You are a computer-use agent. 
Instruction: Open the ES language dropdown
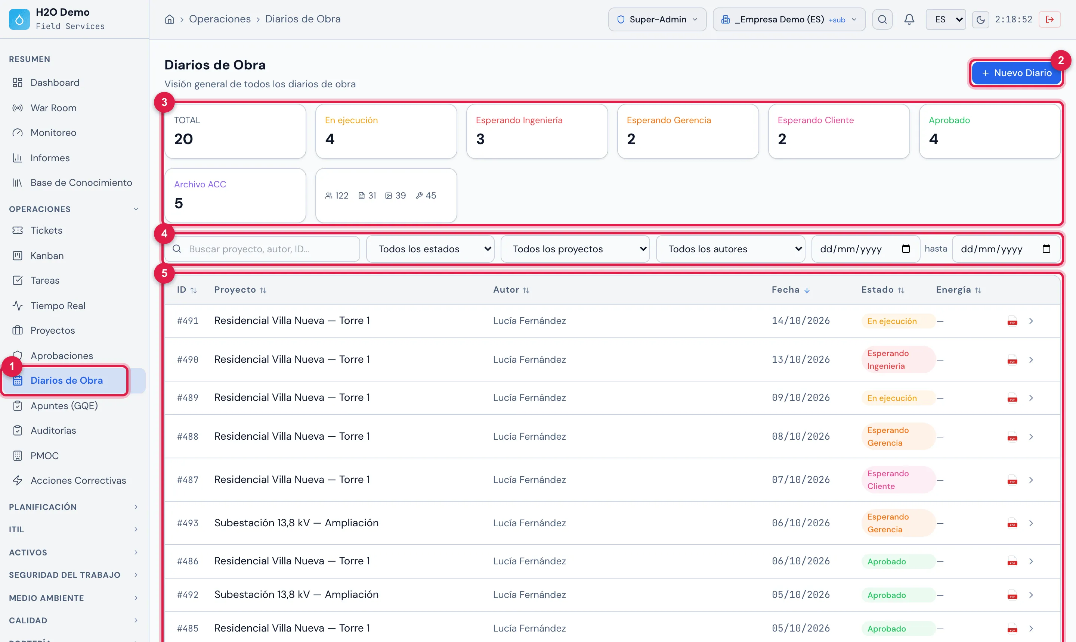pos(945,19)
